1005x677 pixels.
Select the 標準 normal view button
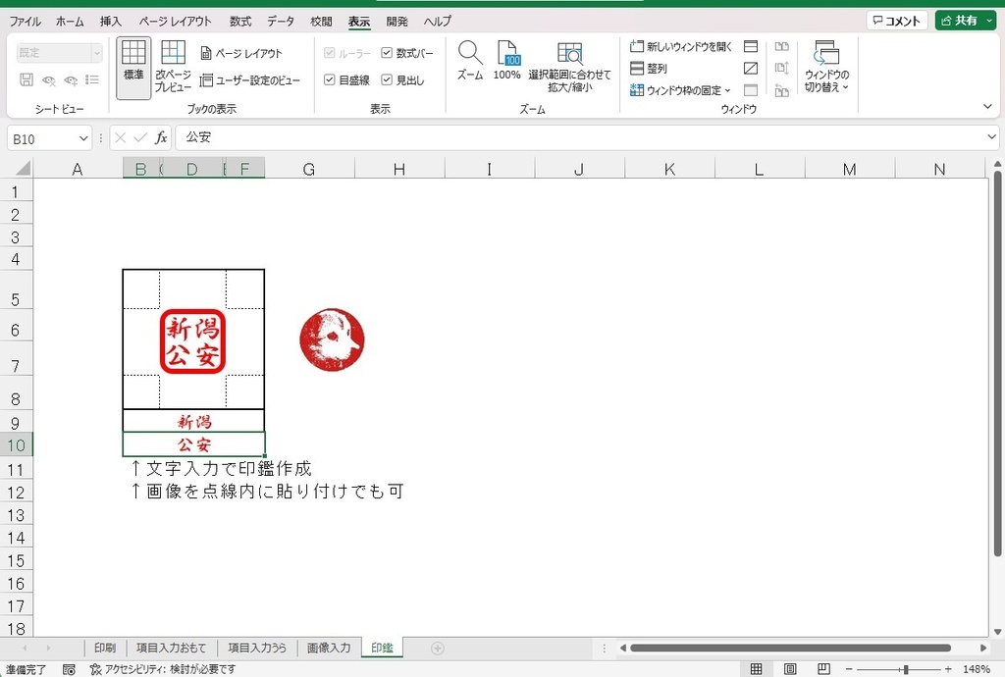133,69
